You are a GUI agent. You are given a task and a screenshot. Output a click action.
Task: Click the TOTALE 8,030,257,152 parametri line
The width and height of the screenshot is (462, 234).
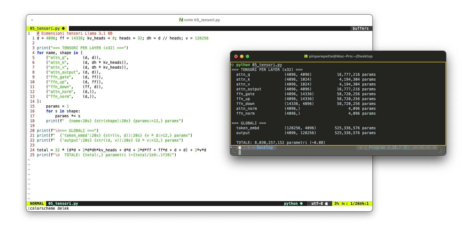pos(281,142)
